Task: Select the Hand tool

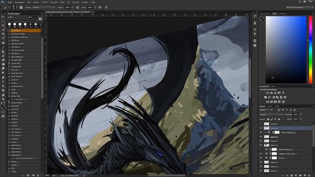Action: pos(3,95)
